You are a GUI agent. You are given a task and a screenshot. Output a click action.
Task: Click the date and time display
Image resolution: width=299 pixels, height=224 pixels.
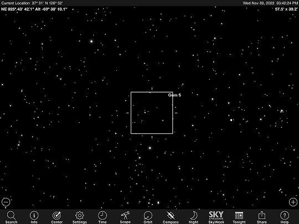coord(270,3)
